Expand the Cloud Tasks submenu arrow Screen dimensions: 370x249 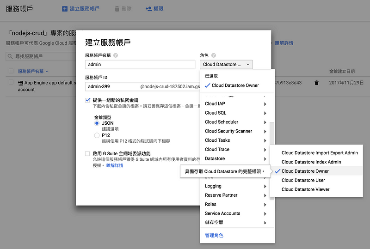[265, 141]
